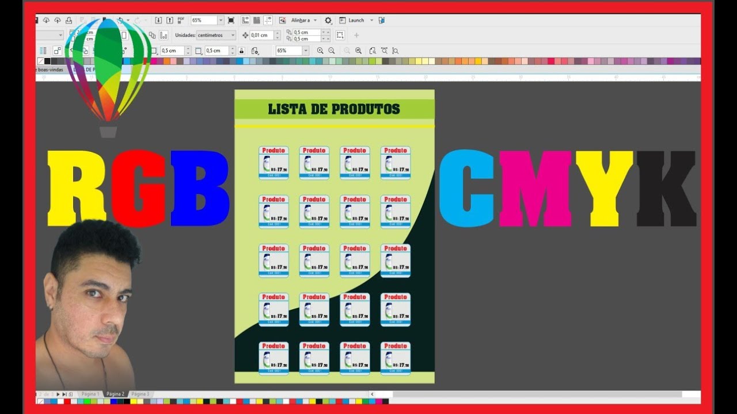
Task: Click the Zoom in magnifier icon
Action: (320, 51)
